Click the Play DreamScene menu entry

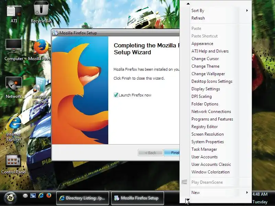(216, 182)
